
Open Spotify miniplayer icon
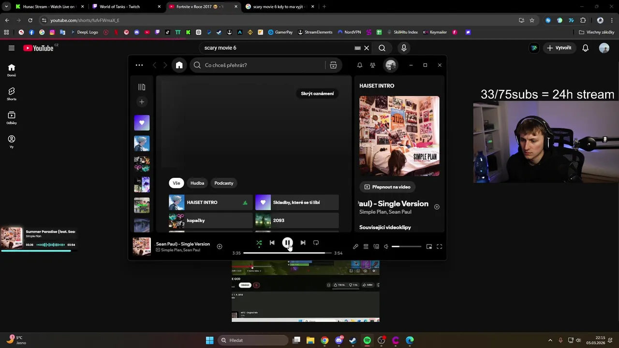point(429,246)
